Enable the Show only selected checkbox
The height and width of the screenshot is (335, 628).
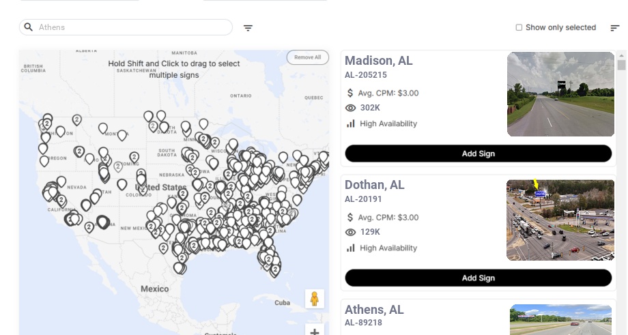519,28
